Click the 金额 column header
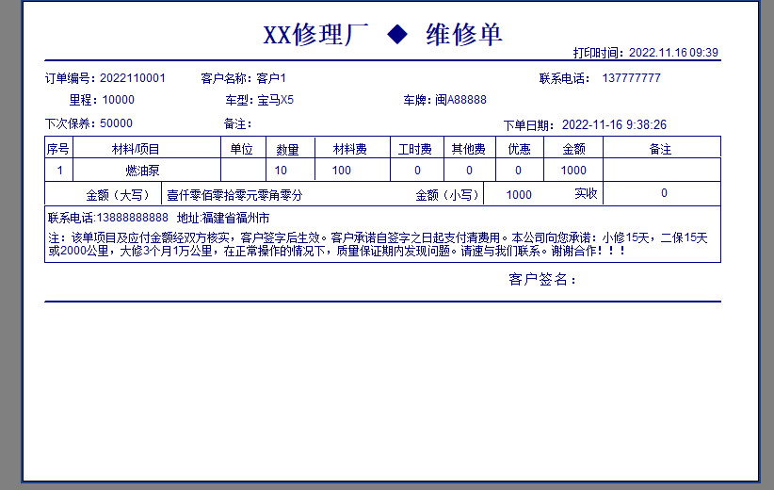Viewport: 774px width, 490px height. tap(573, 149)
